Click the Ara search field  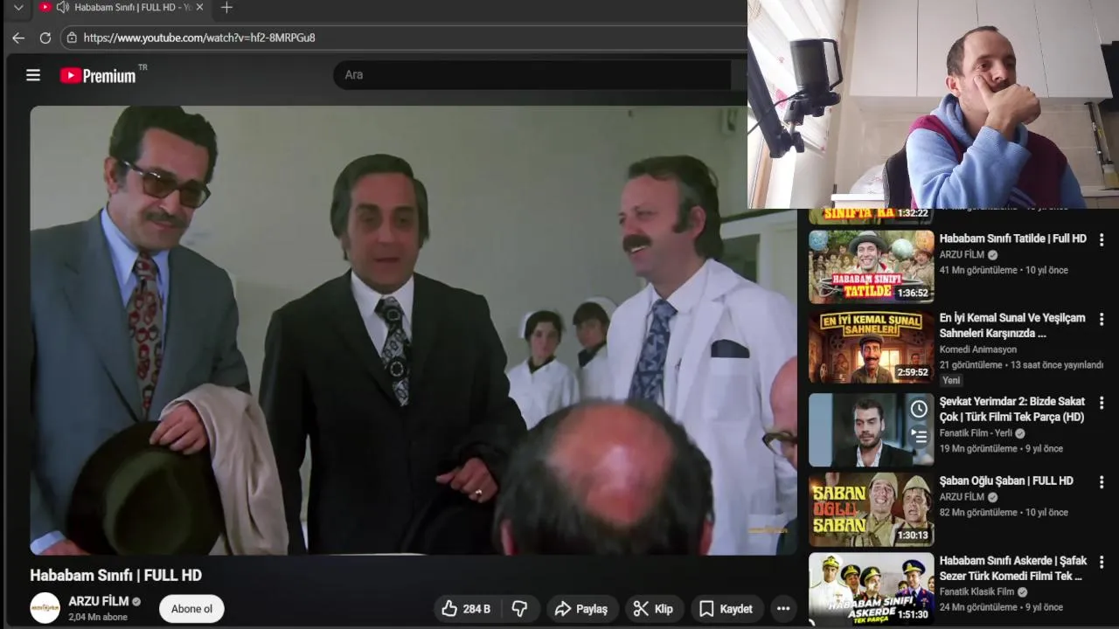coord(532,75)
